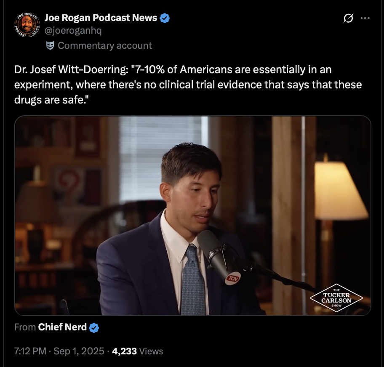
Task: Click the Sep 1, 2025 date
Action: pyautogui.click(x=79, y=351)
